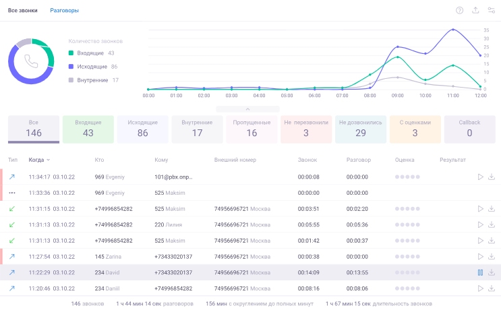Image resolution: width=501 pixels, height=310 pixels.
Task: Rate the 11:31:13 Лилия call rating dots
Action: tap(408, 224)
